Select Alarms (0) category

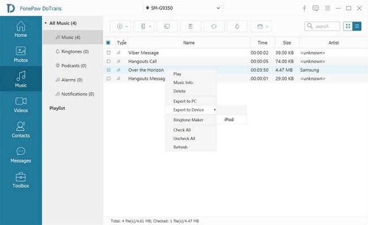72,80
